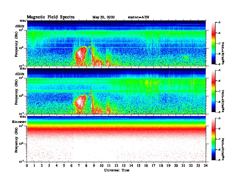245x190 pixels.
Task: Click the "-8" tick on dD/dt color scale
Action: click(219, 102)
